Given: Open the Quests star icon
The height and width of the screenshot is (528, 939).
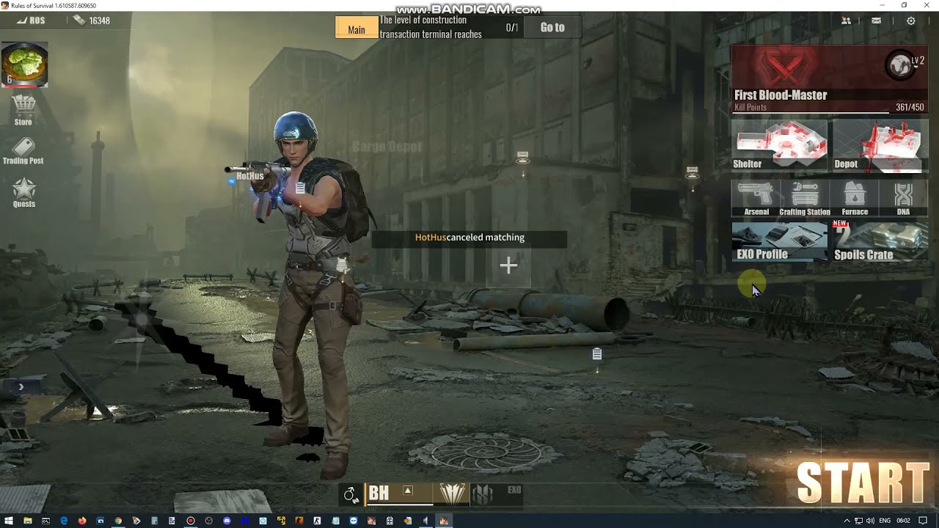Looking at the screenshot, I should (23, 188).
